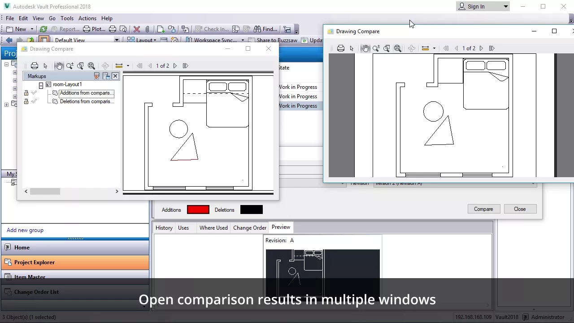Click Measure ruler icon in left Drawing Compare
Image resolution: width=574 pixels, height=323 pixels.
coord(119,65)
